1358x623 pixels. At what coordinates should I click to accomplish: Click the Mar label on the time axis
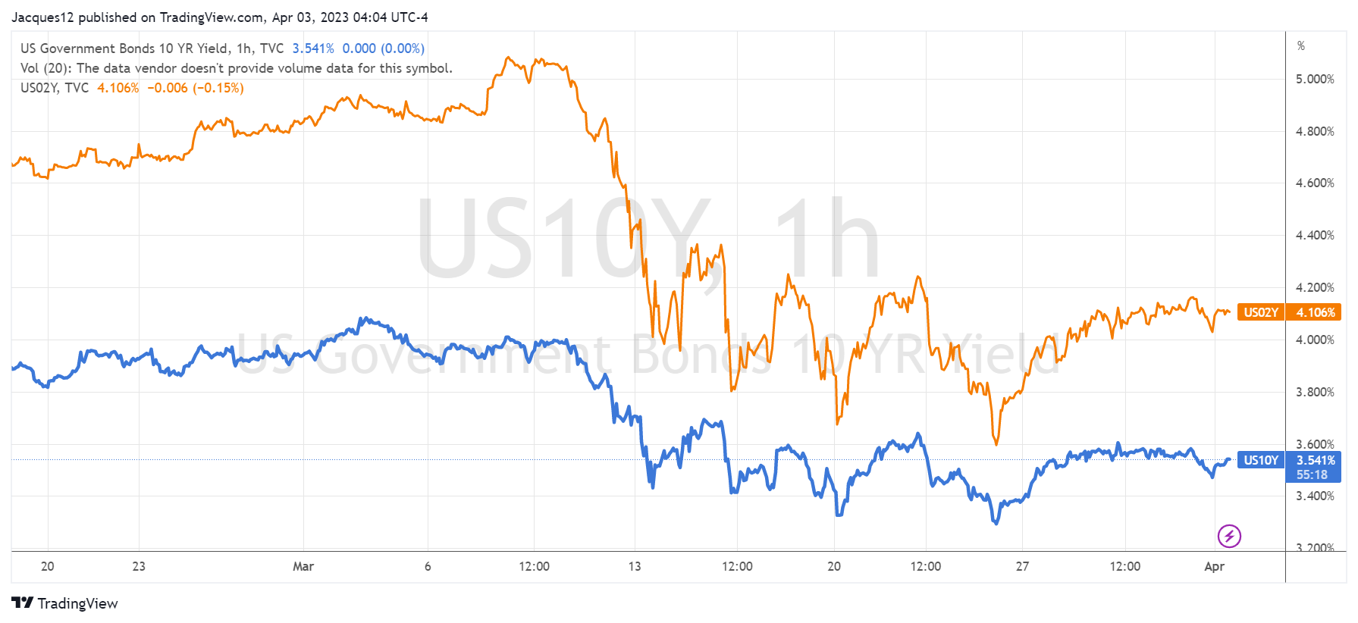click(x=303, y=566)
